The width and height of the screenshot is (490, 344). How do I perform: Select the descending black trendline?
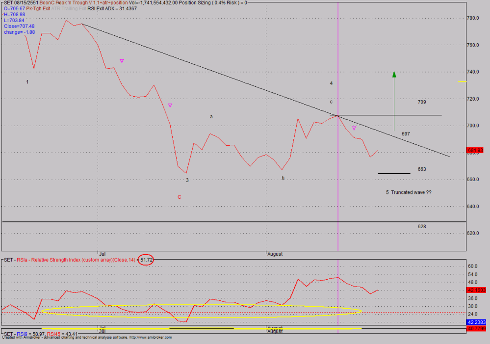(266, 90)
